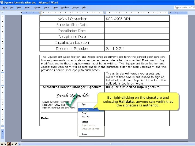Click the 2.1.1.2.2.4 document revision cell

pos(137,49)
